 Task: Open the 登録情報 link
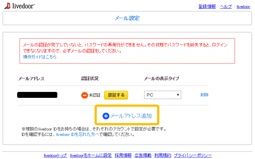pyautogui.click(x=207, y=6)
